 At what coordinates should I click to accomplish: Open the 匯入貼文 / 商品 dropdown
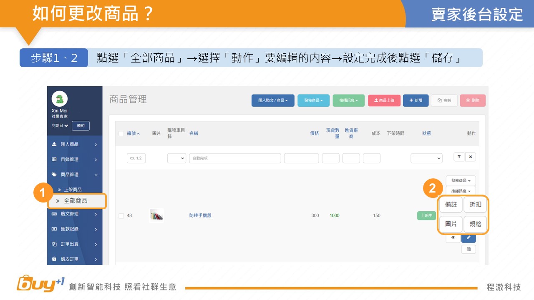click(273, 100)
